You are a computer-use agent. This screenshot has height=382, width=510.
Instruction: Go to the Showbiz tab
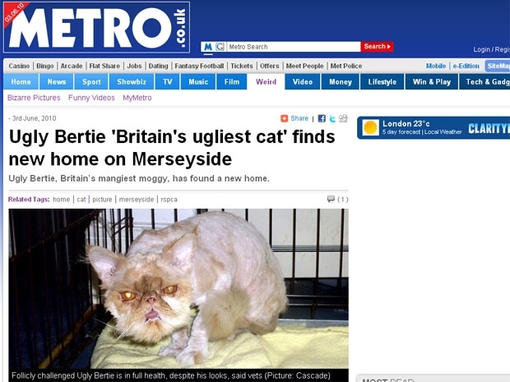tap(132, 82)
